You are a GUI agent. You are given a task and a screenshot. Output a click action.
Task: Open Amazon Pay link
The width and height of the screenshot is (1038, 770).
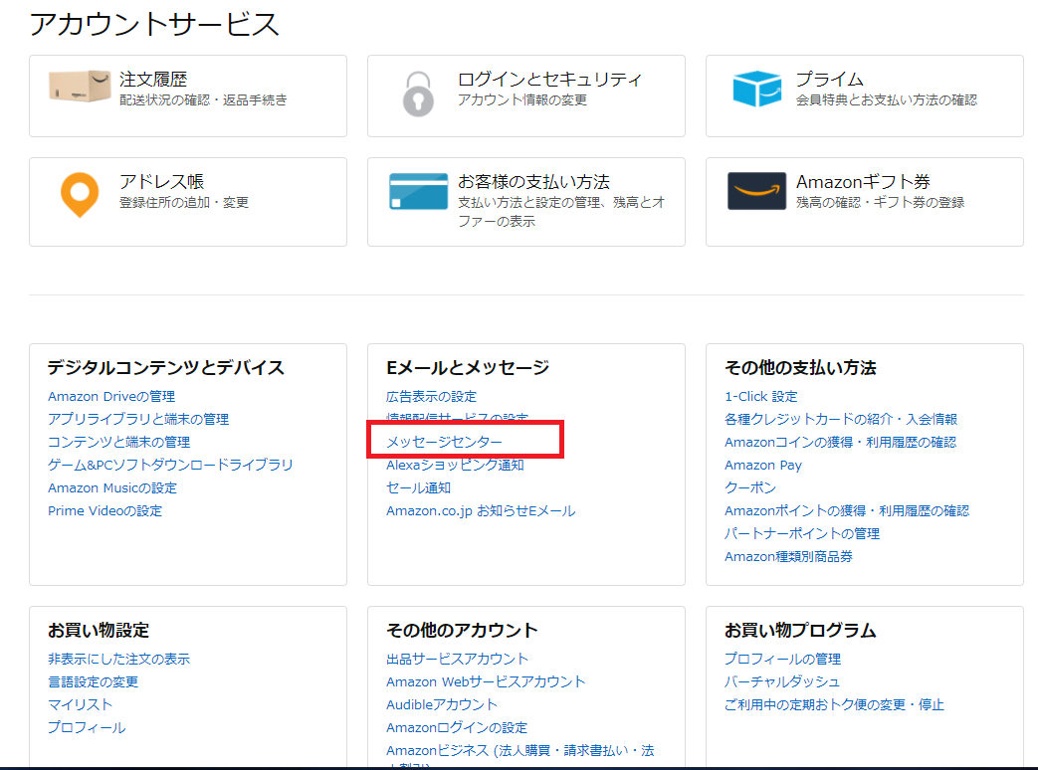coord(762,465)
